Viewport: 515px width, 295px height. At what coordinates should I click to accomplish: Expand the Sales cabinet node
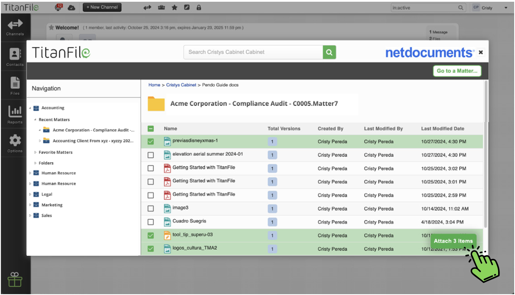30,216
